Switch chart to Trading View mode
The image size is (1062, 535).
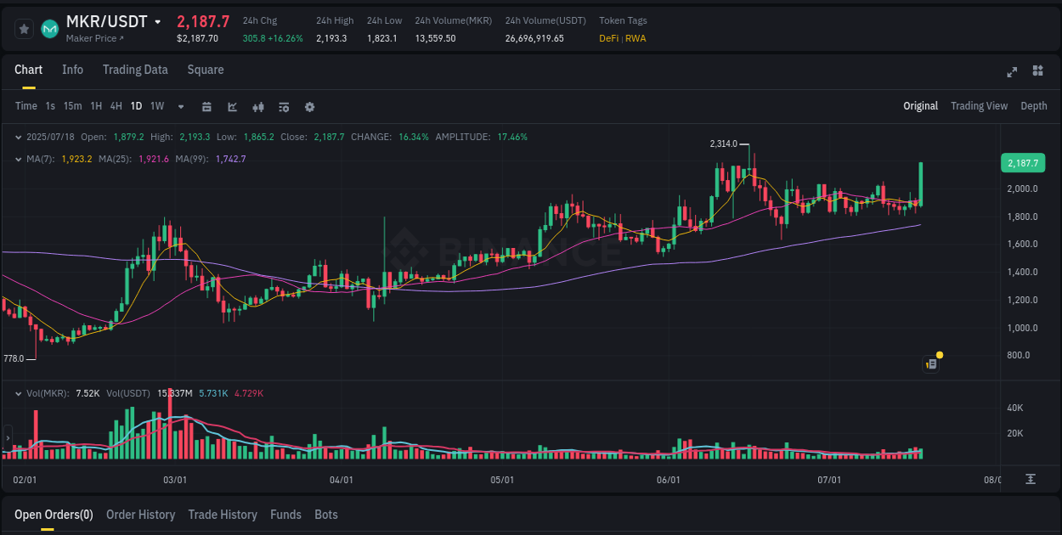pos(979,106)
